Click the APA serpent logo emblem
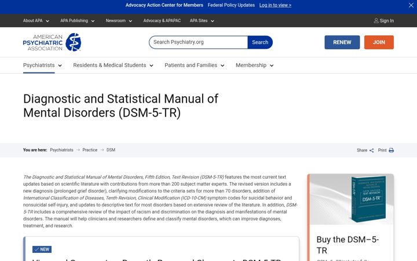Screen dimensions: 417x261 click(x=74, y=42)
